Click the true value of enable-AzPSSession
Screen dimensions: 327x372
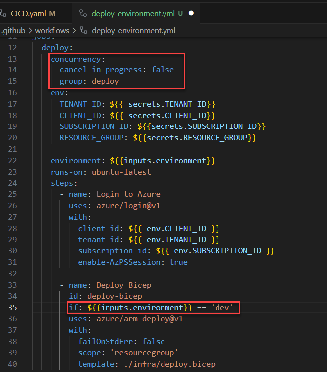[178, 262]
